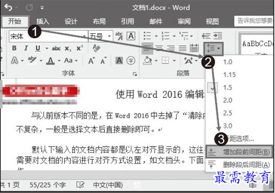Click the enclosed character 字 icon
The height and width of the screenshot is (193, 275).
point(131,61)
